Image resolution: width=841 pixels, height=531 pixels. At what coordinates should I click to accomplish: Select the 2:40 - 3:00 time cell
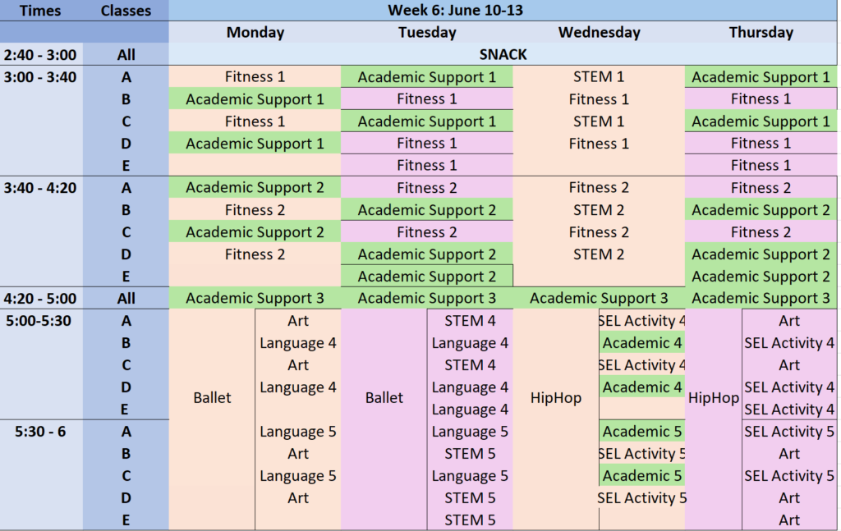point(41,55)
